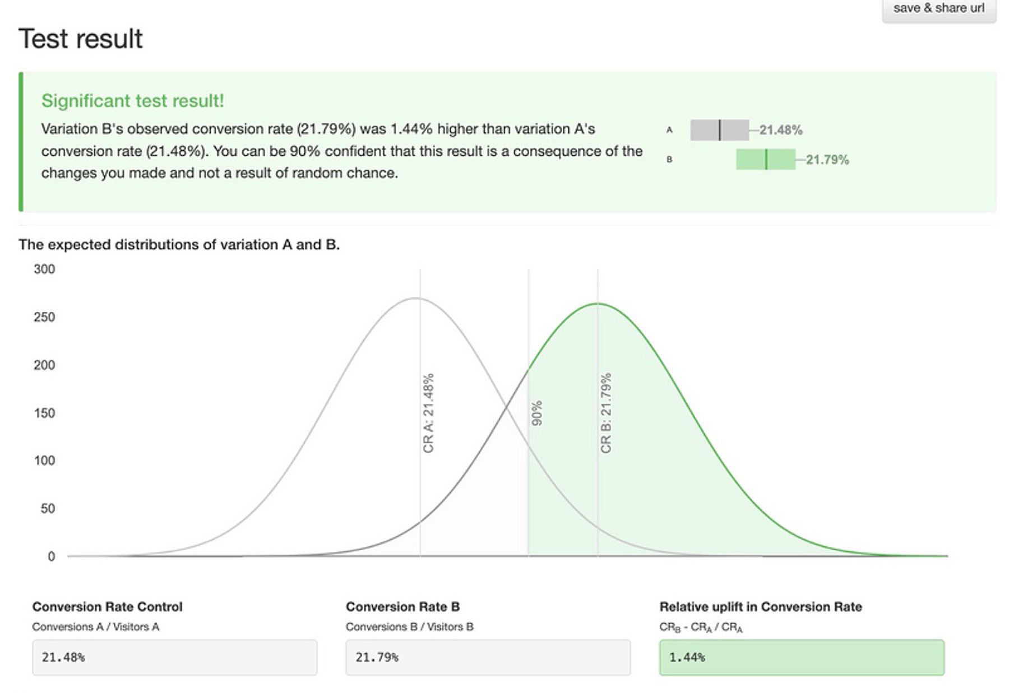The height and width of the screenshot is (693, 1009).
Task: Click the Conversion Rate B field showing 21.79%
Action: click(x=488, y=657)
